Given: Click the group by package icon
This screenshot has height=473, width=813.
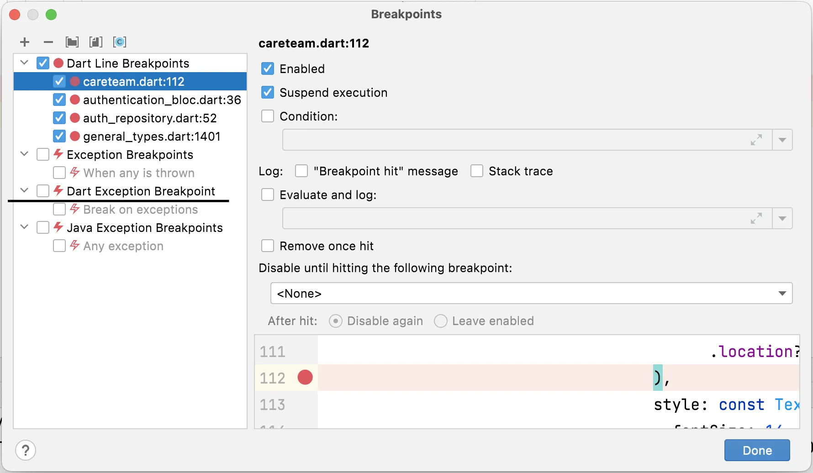Looking at the screenshot, I should click(x=72, y=42).
